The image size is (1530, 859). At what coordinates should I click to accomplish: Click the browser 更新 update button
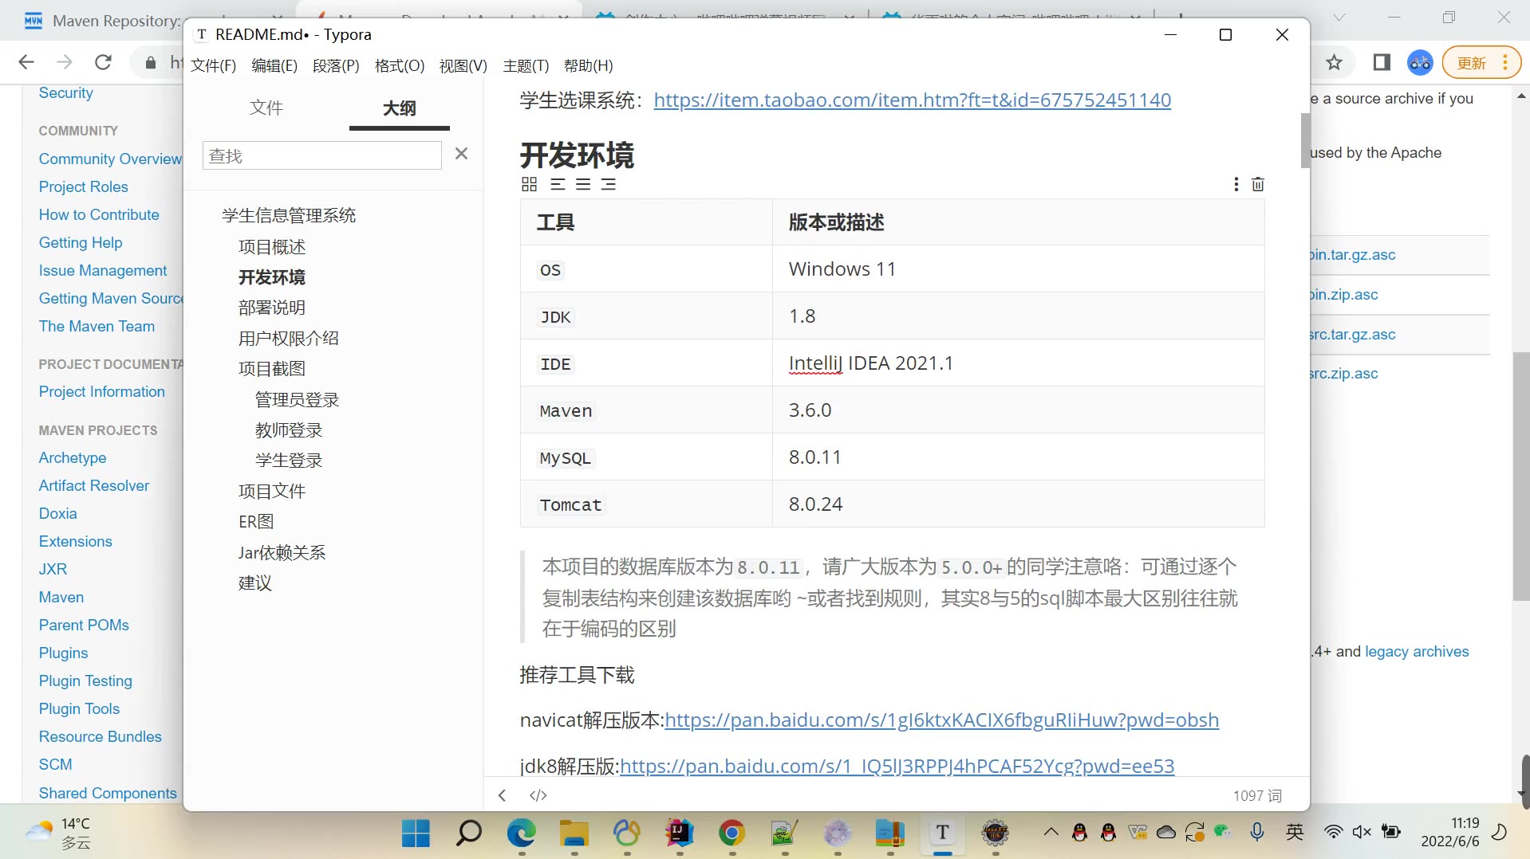[x=1481, y=63]
